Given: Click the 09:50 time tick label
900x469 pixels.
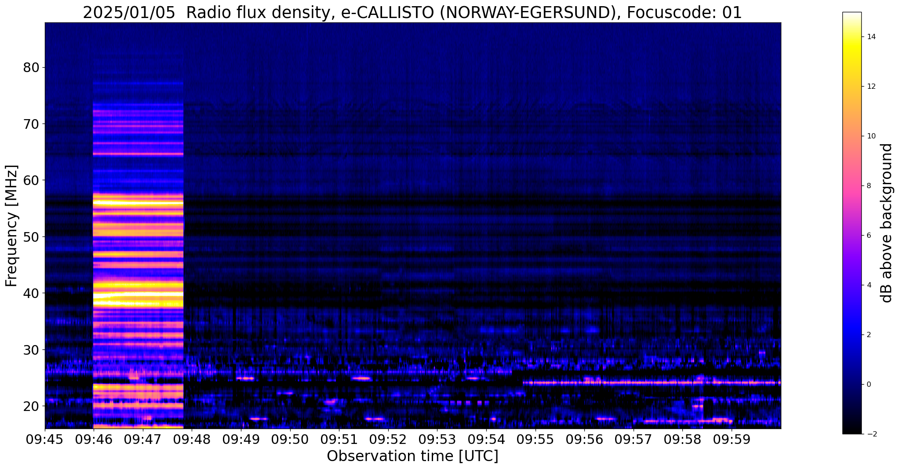Looking at the screenshot, I should pyautogui.click(x=290, y=440).
